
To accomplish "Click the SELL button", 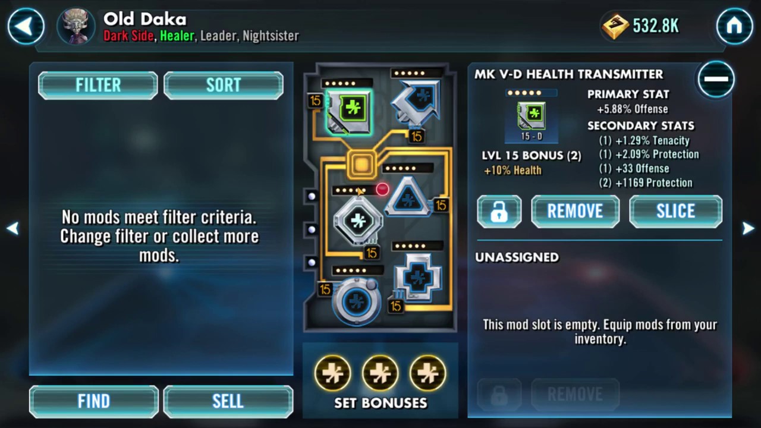I will [228, 401].
